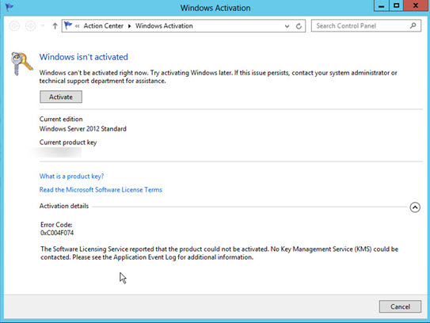Viewport: 430px width, 323px height.
Task: Expand the breadcrumb arrow after Action Center
Action: [129, 26]
